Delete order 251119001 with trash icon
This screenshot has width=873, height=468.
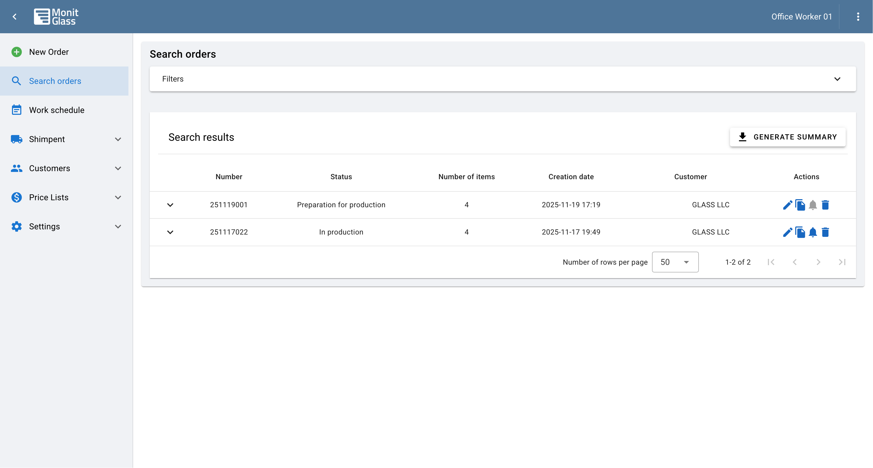[825, 205]
